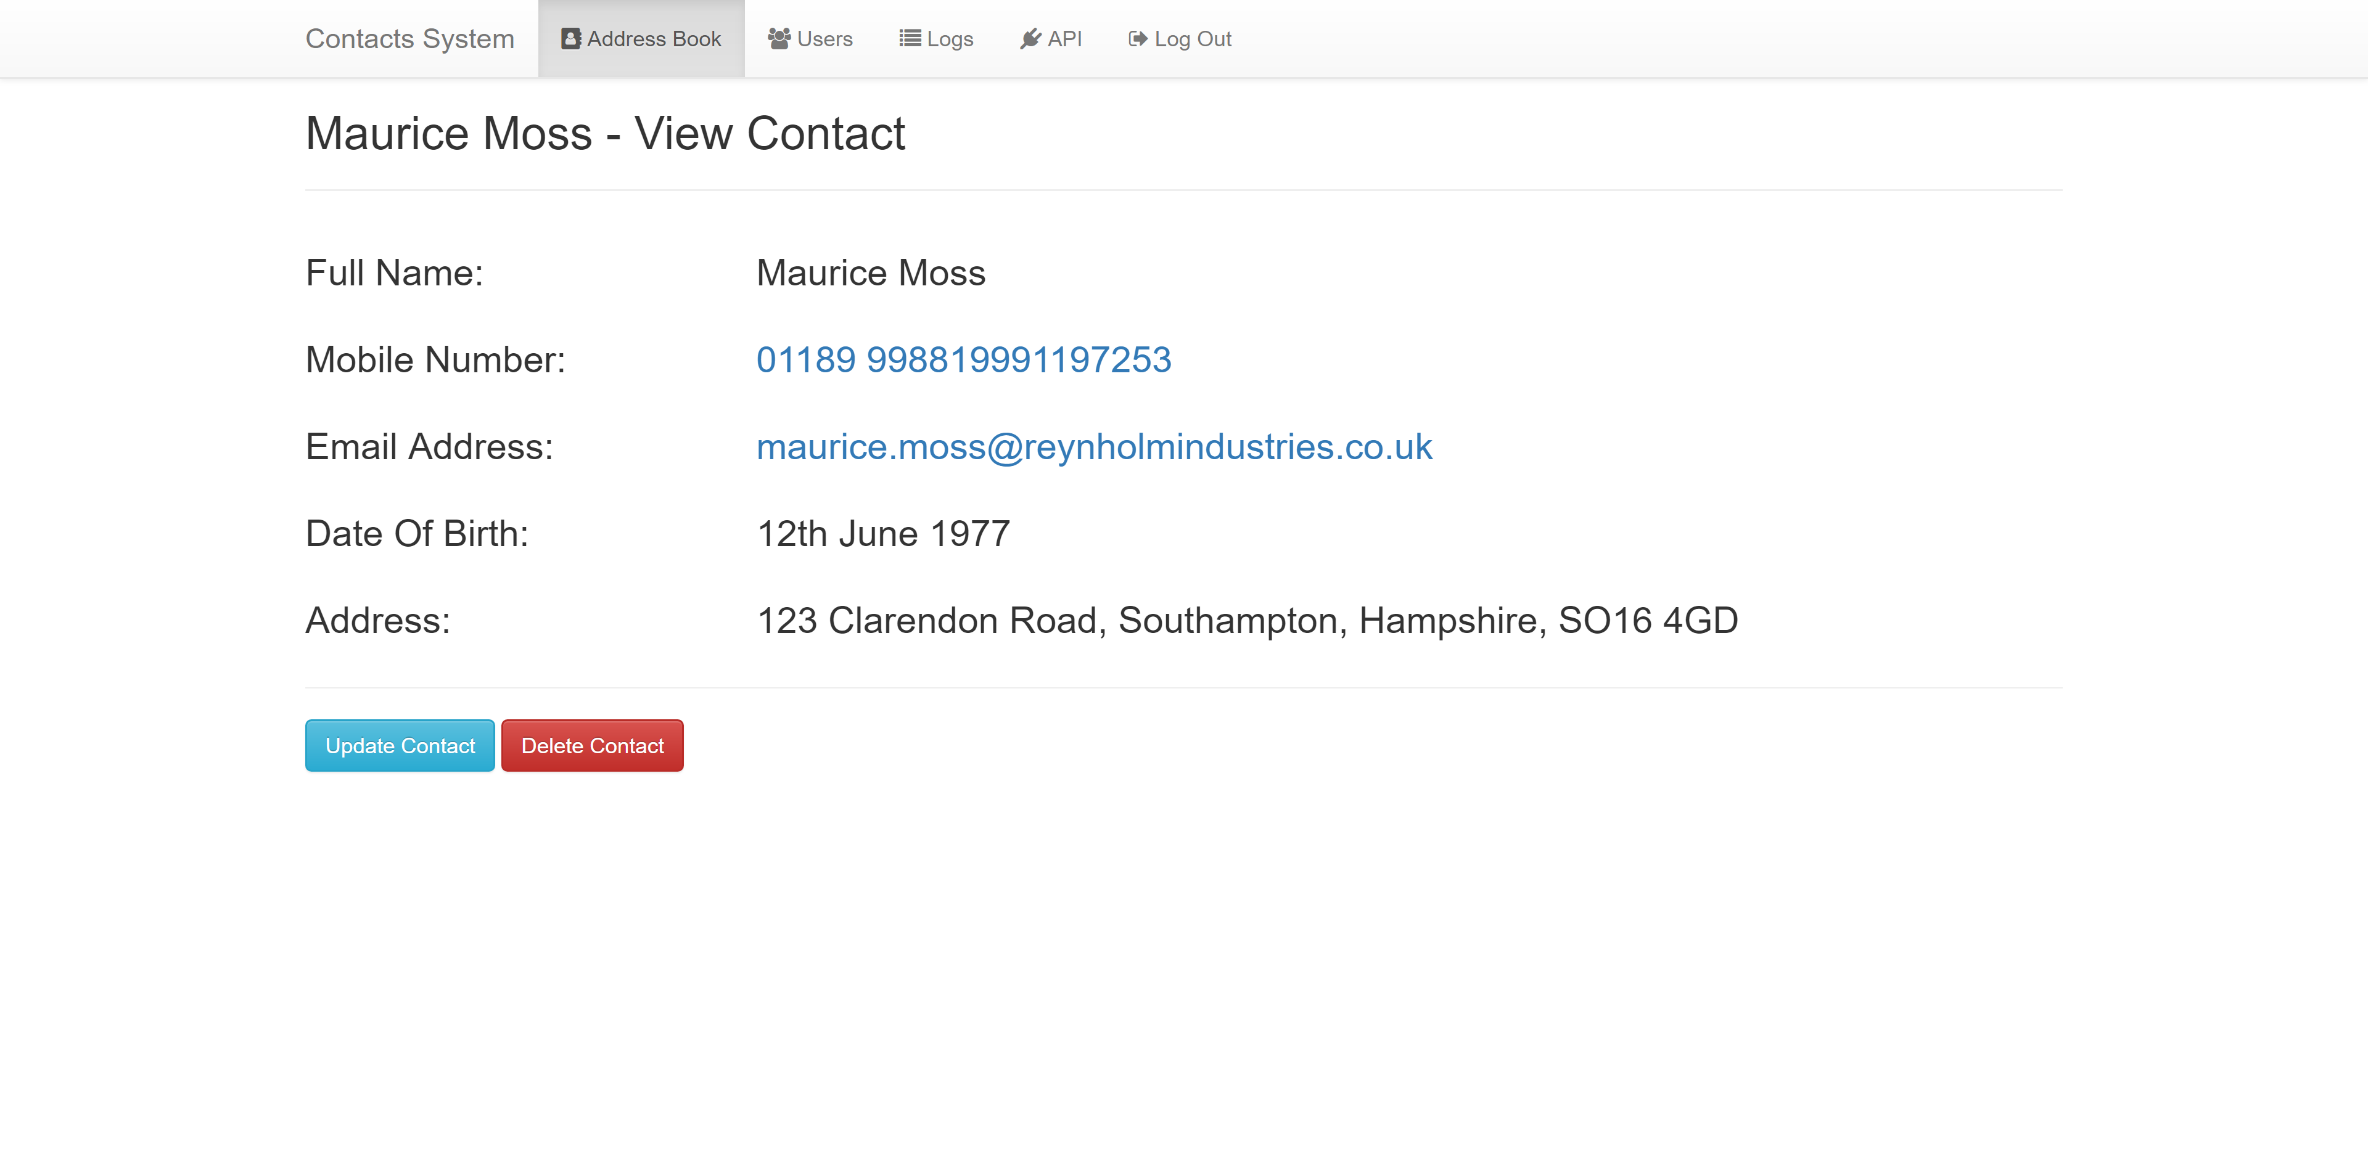This screenshot has height=1168, width=2368.
Task: Click the Maurice Moss - View Contact heading
Action: (x=605, y=133)
